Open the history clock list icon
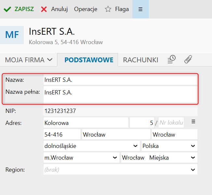 tap(172, 59)
